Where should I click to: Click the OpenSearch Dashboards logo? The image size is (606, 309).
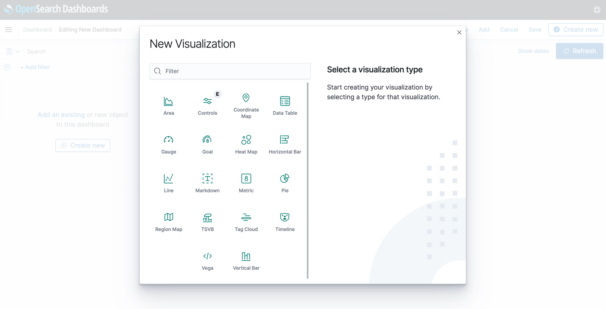tap(56, 9)
